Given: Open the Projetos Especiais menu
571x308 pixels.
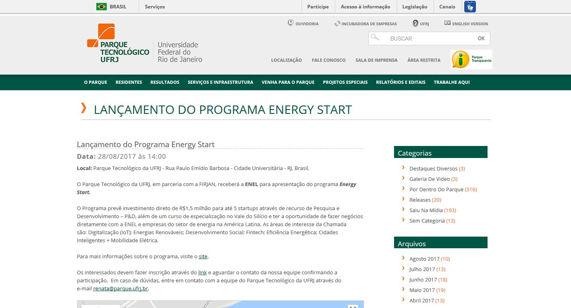Looking at the screenshot, I should 345,82.
